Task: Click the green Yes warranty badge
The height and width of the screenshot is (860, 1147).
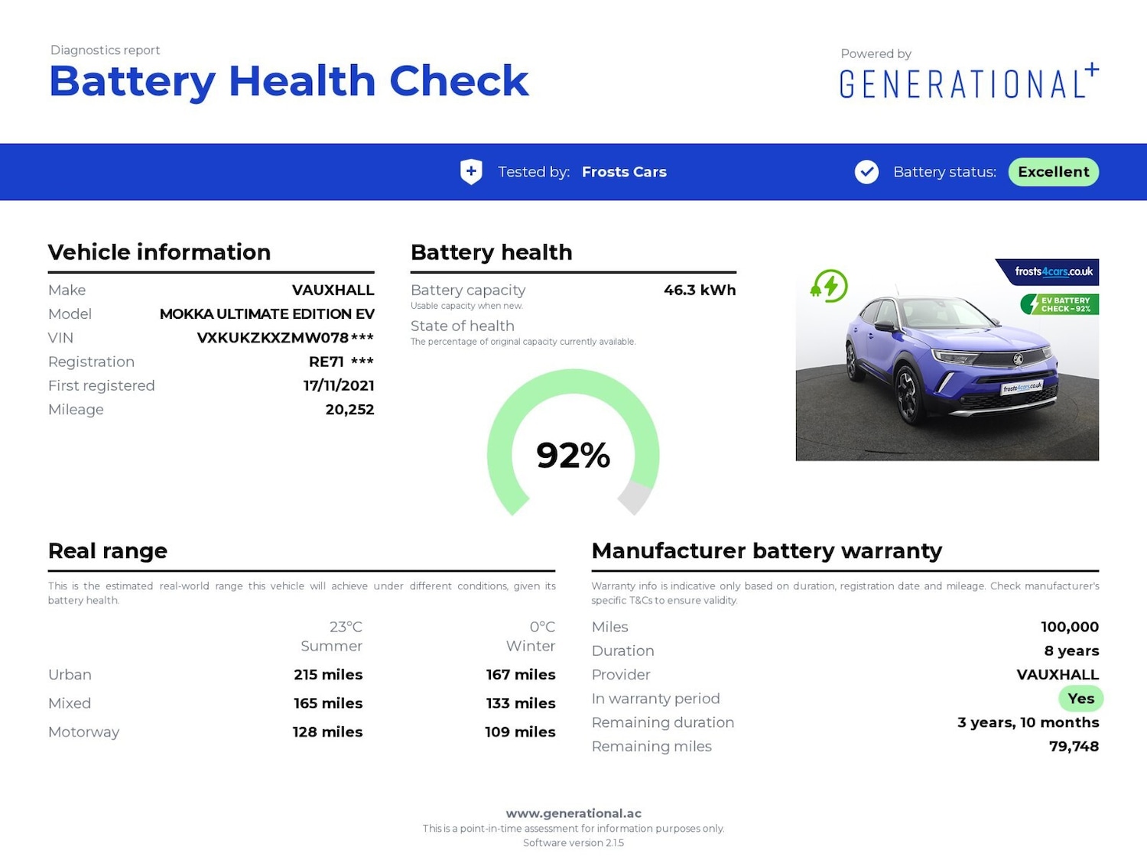Action: 1080,699
